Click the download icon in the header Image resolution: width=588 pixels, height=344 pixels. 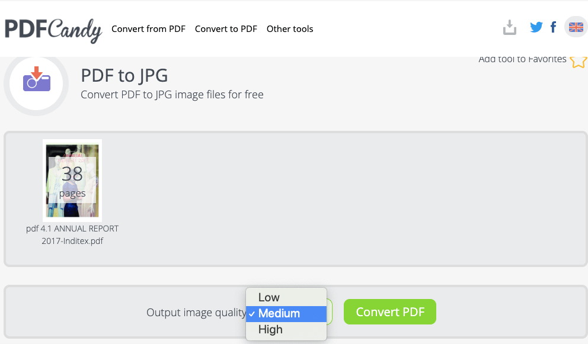pos(510,28)
